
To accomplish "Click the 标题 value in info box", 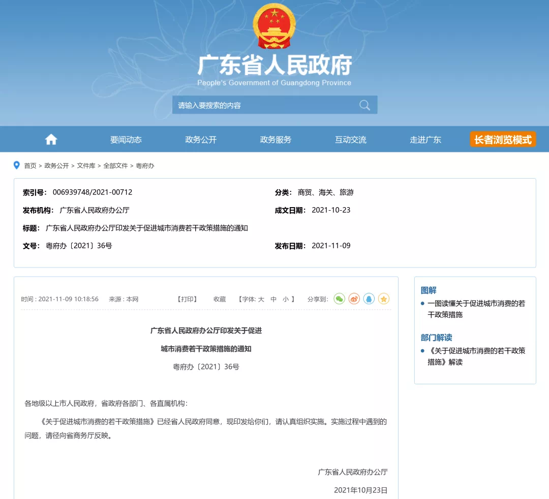I will tap(147, 228).
